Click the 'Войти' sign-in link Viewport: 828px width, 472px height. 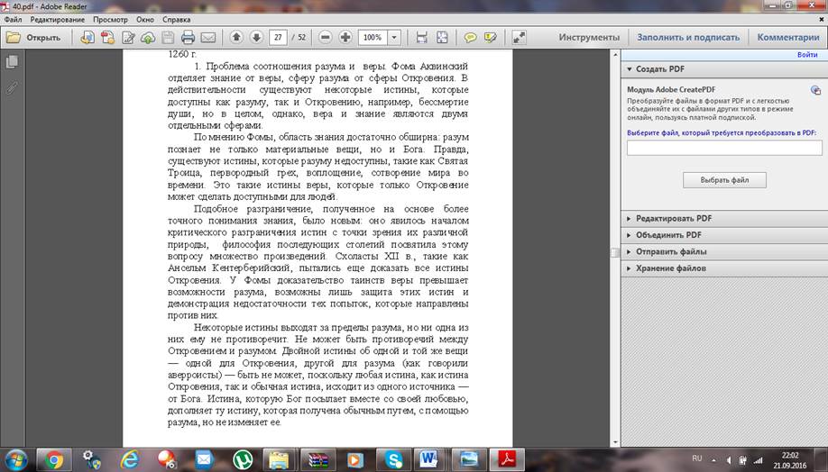click(807, 55)
